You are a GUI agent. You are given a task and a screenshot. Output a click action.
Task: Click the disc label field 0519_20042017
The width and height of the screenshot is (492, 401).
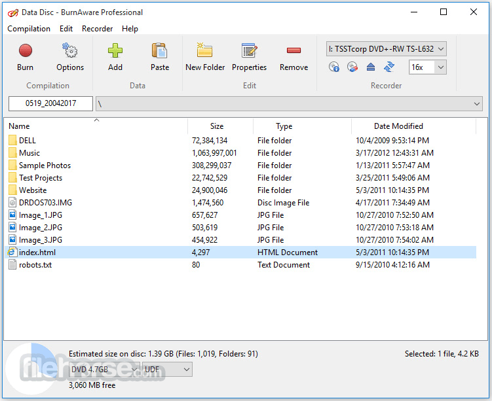pos(50,103)
